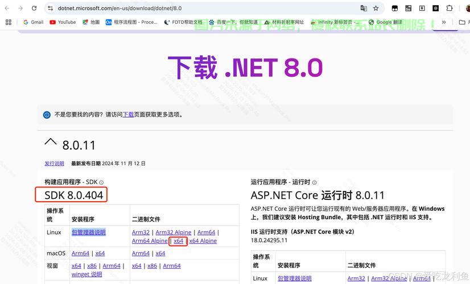Open the winget 说明 link
Image resolution: width=470 pixels, height=284 pixels.
86,274
